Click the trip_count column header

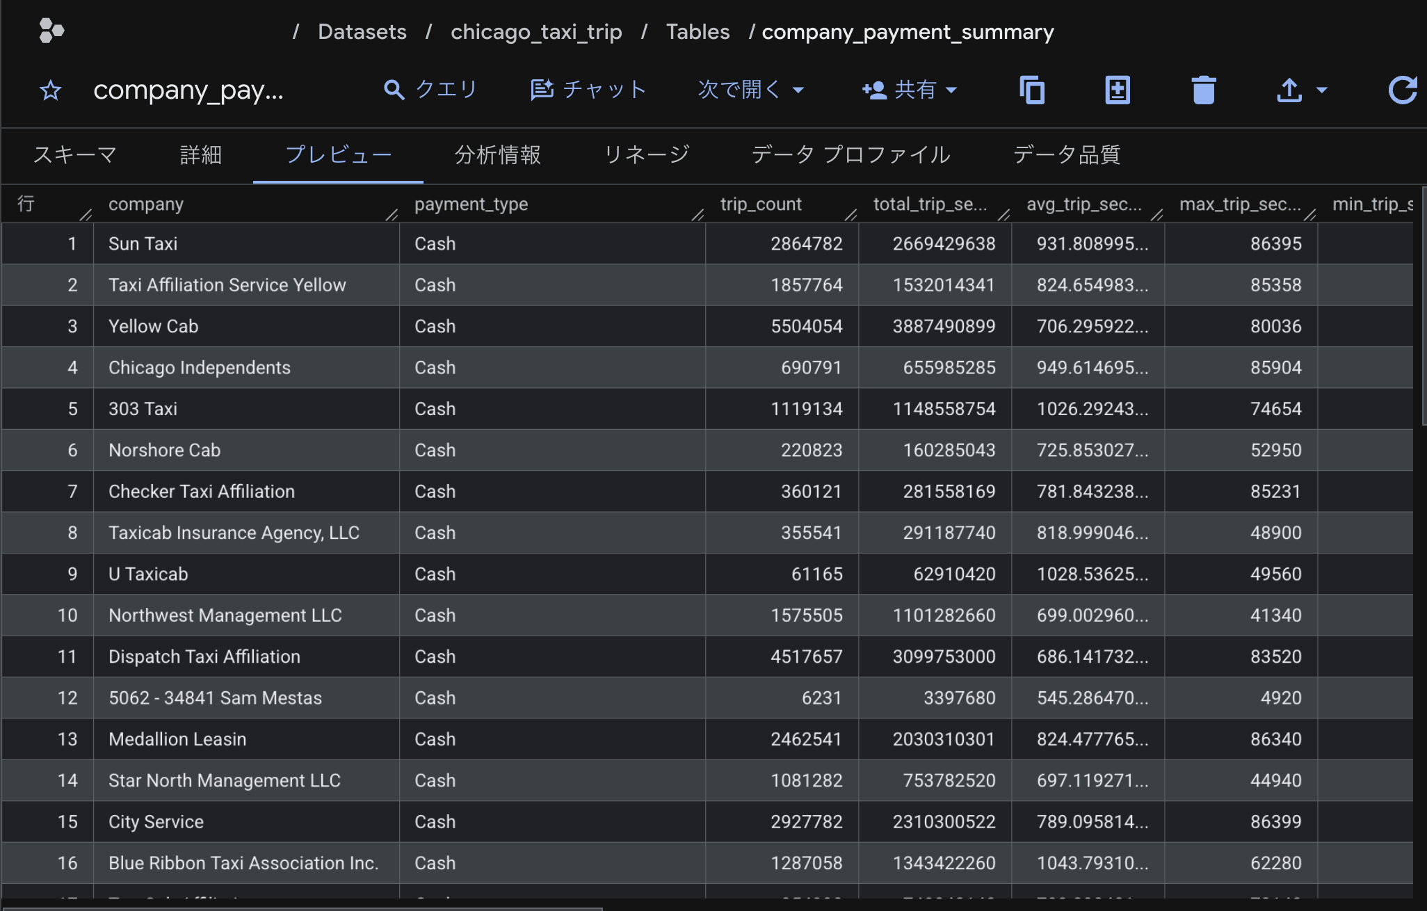(761, 204)
